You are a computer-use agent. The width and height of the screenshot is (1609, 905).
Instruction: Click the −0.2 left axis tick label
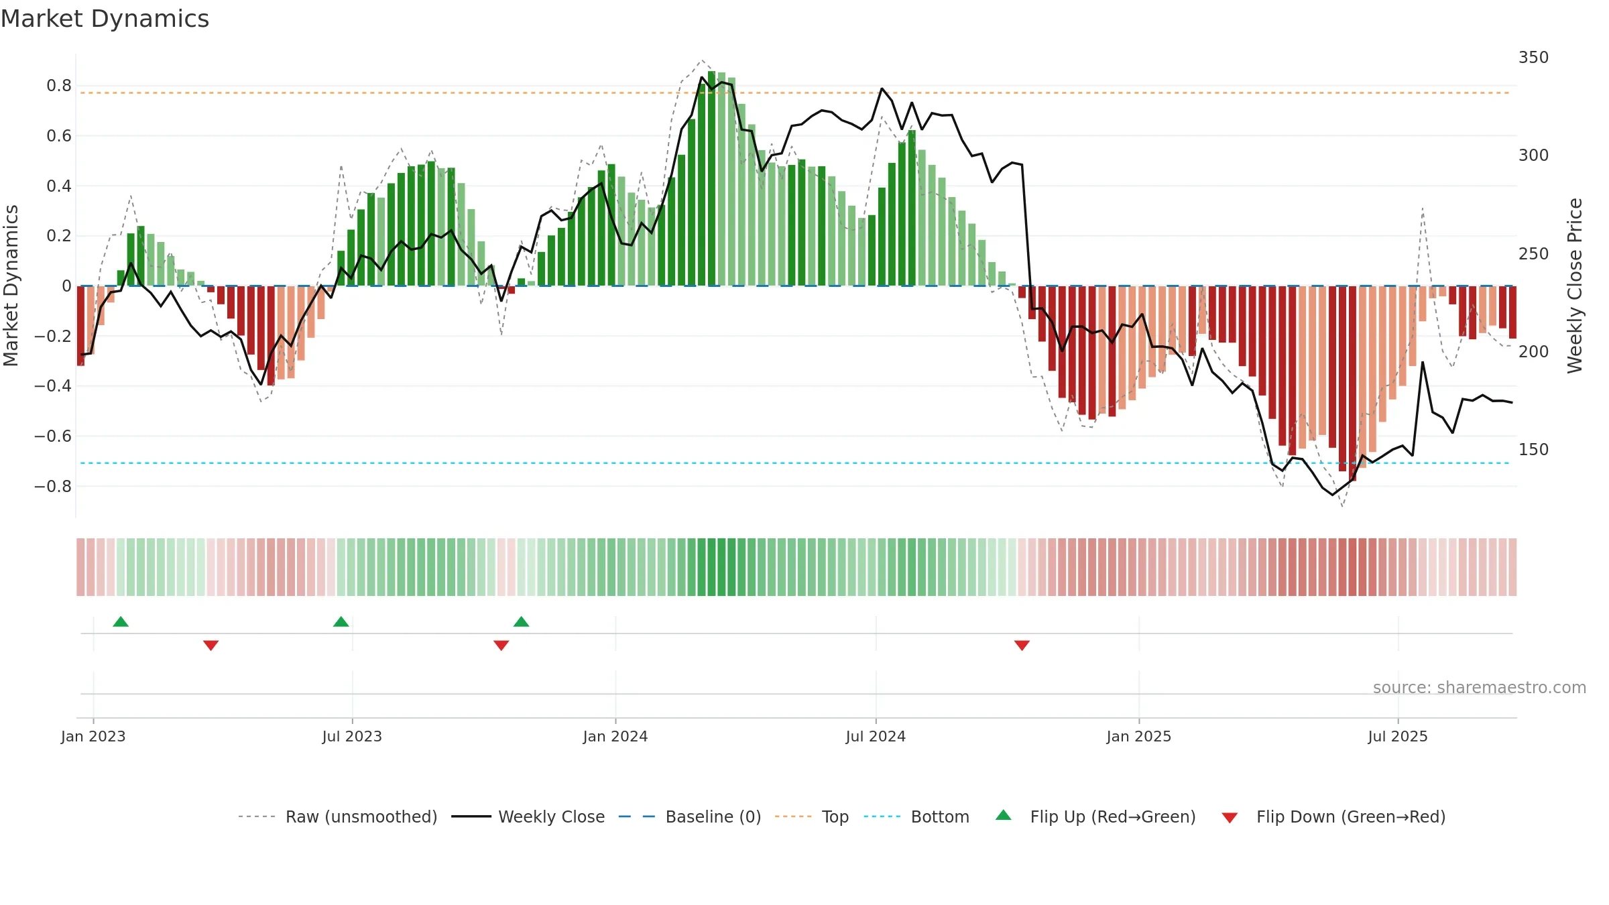[x=53, y=336]
